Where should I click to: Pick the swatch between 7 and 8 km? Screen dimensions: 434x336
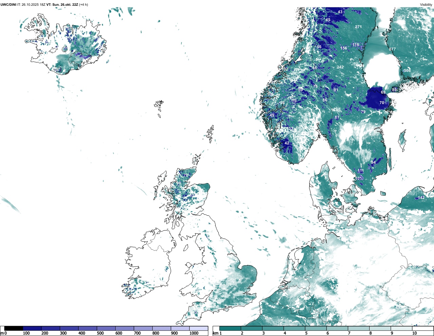point(359,328)
